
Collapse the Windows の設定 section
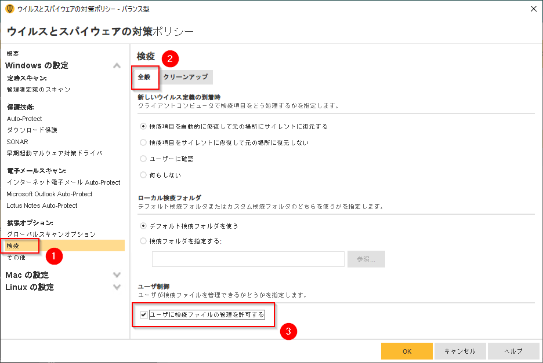117,66
